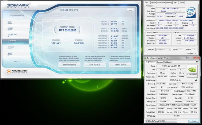Click the 3DMark score P15562
The width and height of the screenshot is (202, 125).
(x=68, y=30)
